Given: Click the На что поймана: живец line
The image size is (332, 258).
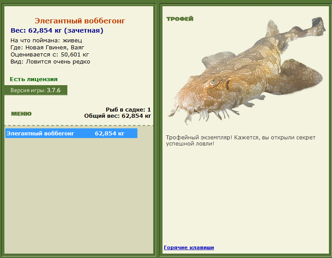Looking at the screenshot, I should 46,40.
